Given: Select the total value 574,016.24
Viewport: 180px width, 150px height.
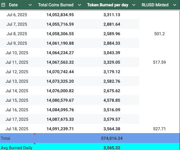Looking at the screenshot, I should [112, 138].
